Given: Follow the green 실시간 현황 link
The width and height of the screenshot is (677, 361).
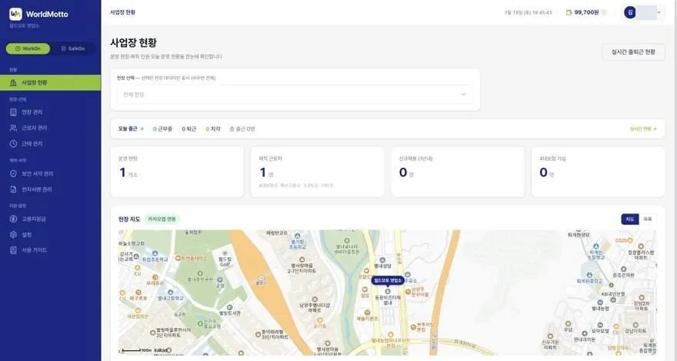Looking at the screenshot, I should (643, 129).
